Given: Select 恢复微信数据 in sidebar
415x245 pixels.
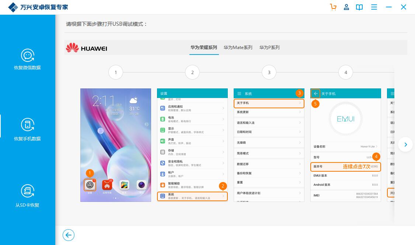Looking at the screenshot, I should coord(27,59).
